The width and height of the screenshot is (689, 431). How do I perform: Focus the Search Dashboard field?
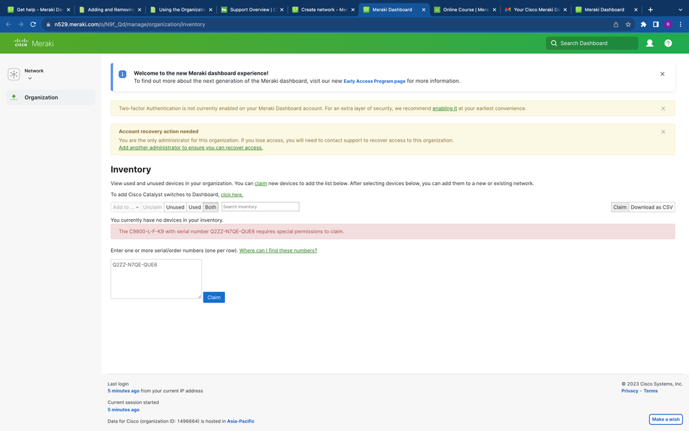[x=592, y=43]
